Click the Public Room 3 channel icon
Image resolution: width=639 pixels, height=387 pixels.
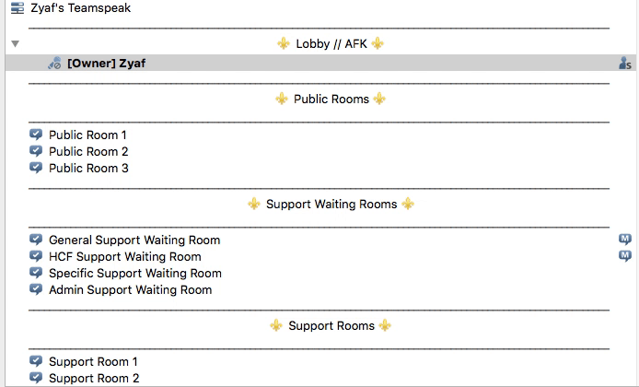click(36, 168)
